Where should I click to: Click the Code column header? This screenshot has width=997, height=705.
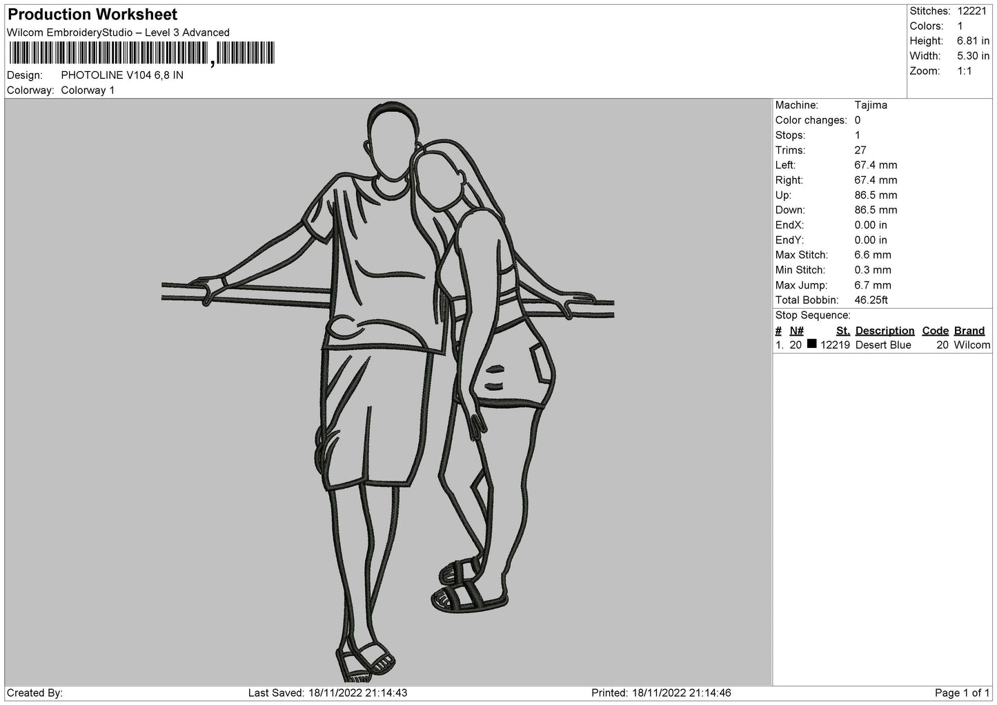[x=936, y=331]
